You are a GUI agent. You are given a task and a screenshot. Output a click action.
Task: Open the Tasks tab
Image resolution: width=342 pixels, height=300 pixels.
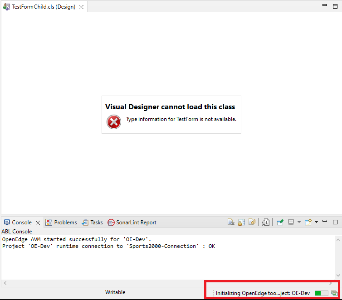click(92, 223)
